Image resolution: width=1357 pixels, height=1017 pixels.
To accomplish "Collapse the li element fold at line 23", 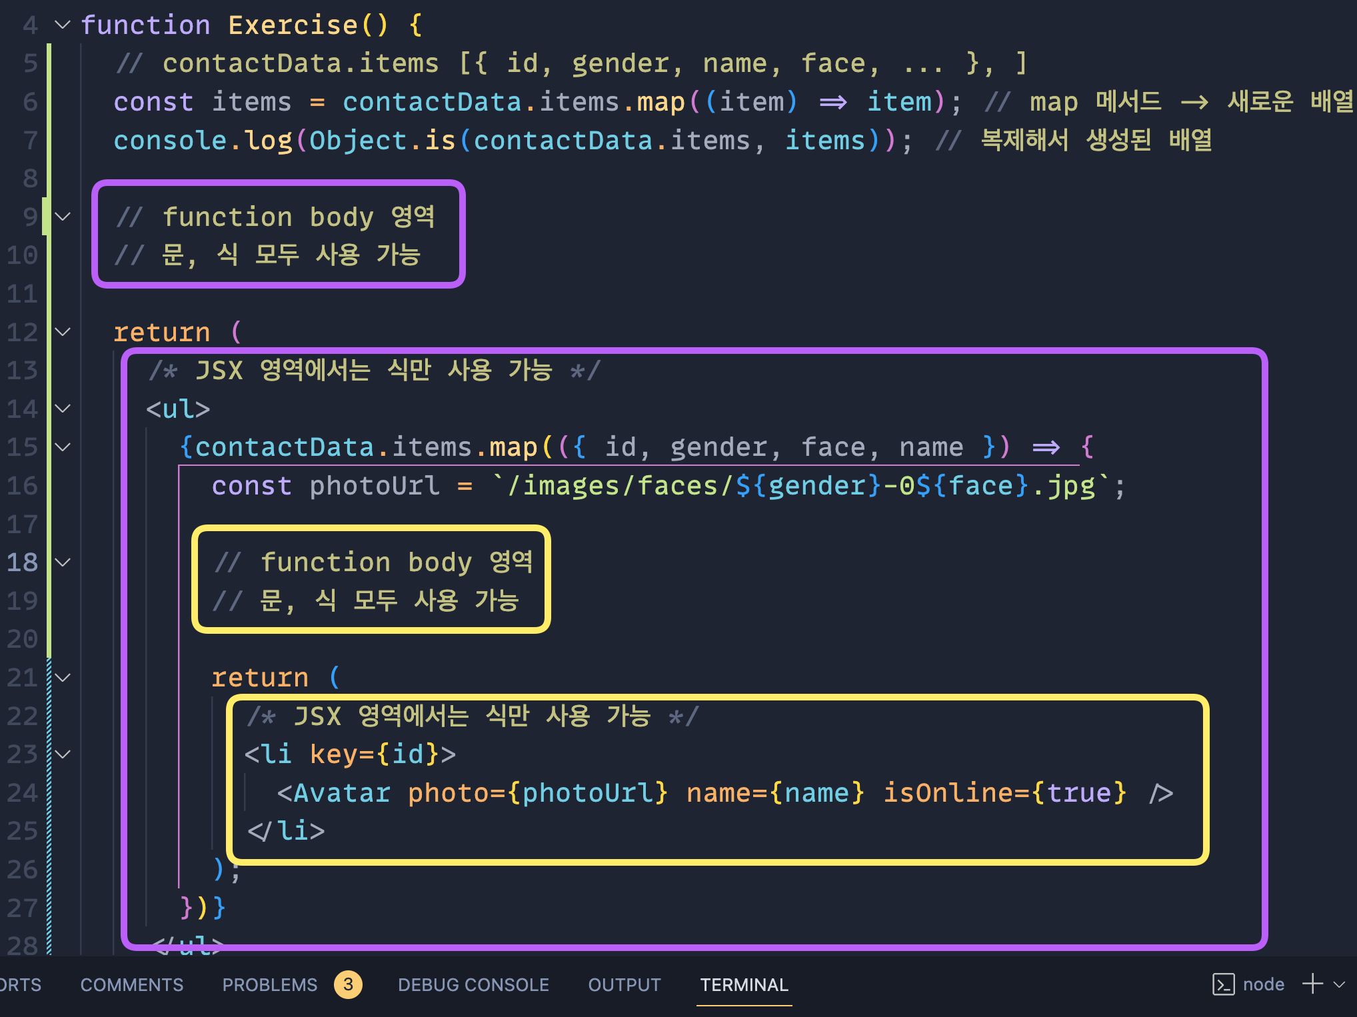I will (x=62, y=754).
